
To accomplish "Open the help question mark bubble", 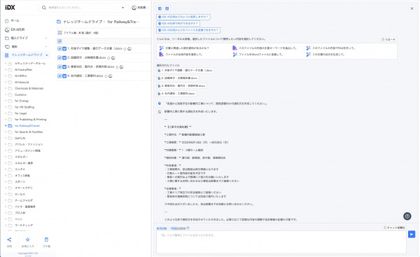I will click(407, 216).
